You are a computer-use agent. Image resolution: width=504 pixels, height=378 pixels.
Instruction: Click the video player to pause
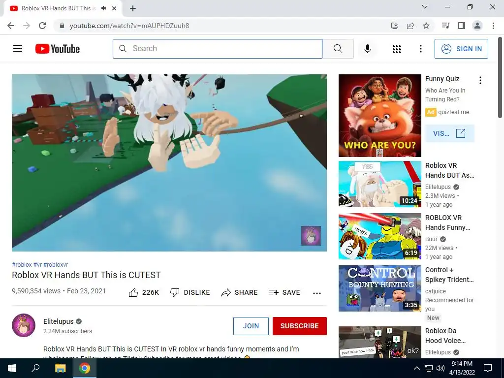click(x=169, y=162)
